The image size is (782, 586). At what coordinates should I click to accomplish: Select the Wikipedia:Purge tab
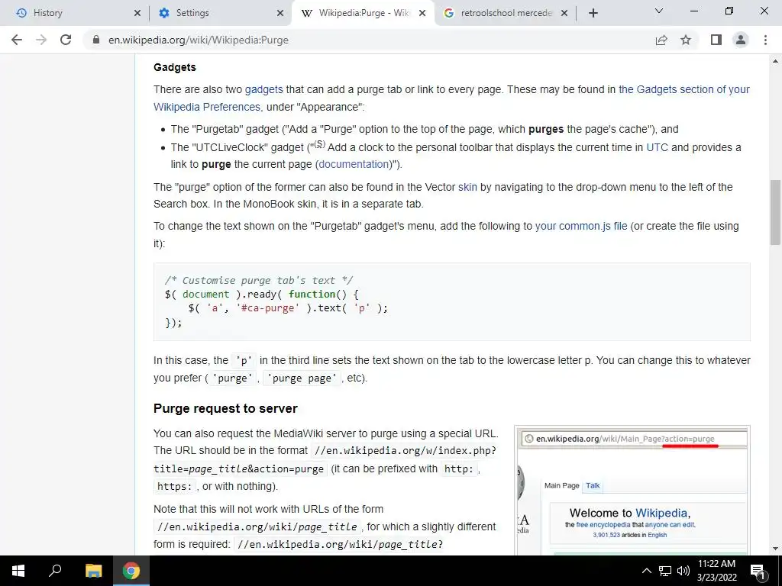363,13
